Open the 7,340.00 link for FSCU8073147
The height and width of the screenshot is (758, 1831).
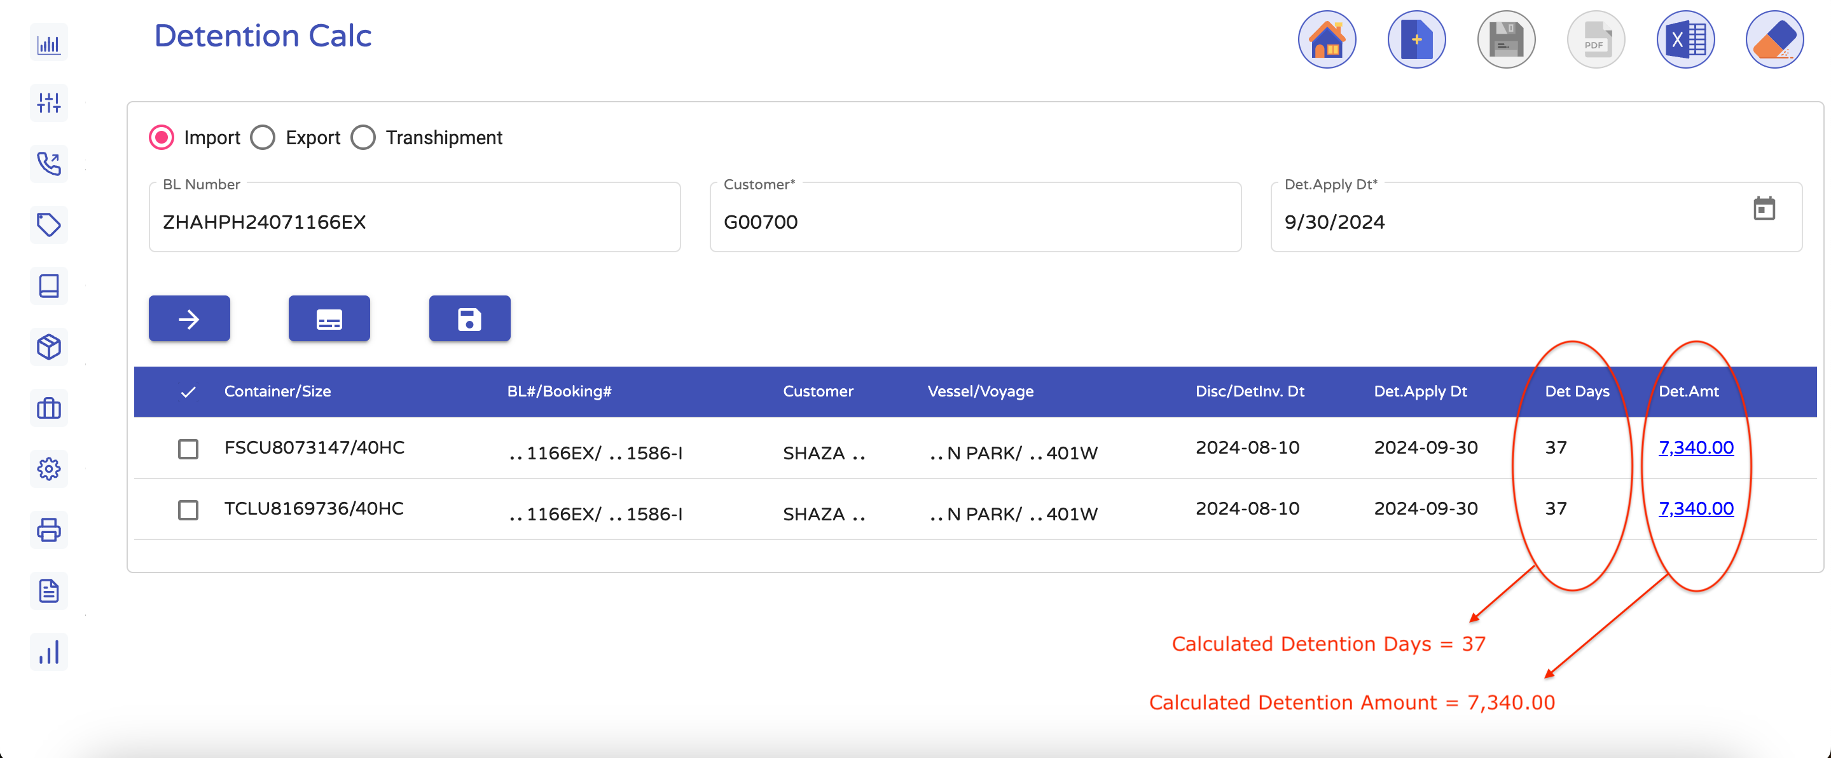[1696, 447]
